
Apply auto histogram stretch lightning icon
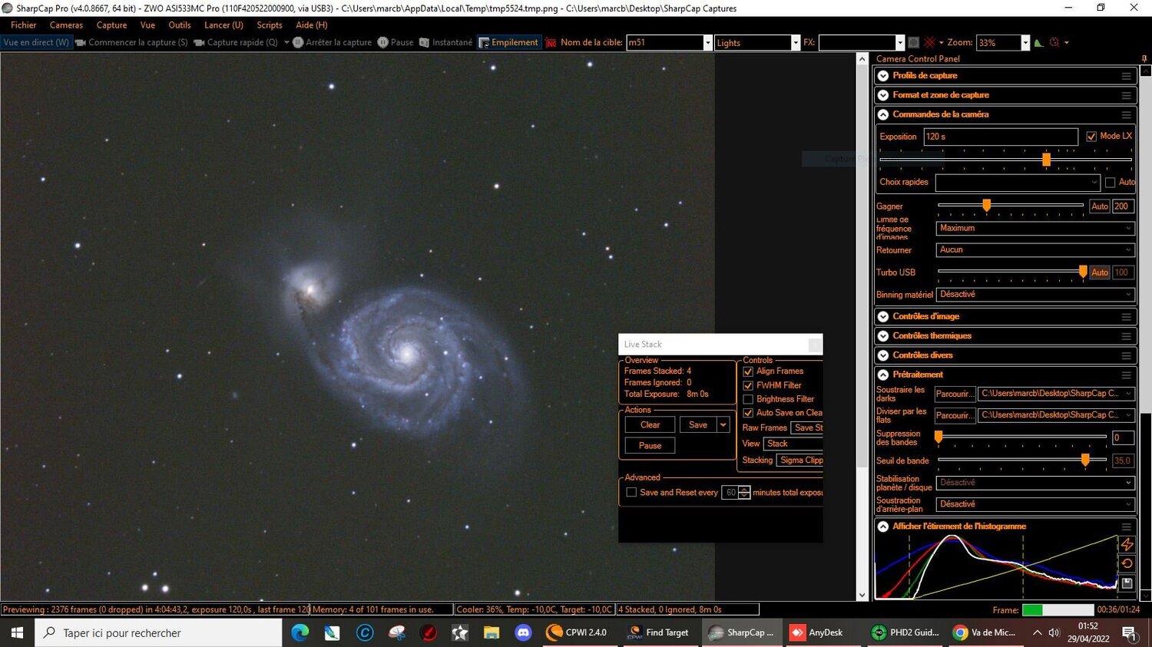point(1127,544)
